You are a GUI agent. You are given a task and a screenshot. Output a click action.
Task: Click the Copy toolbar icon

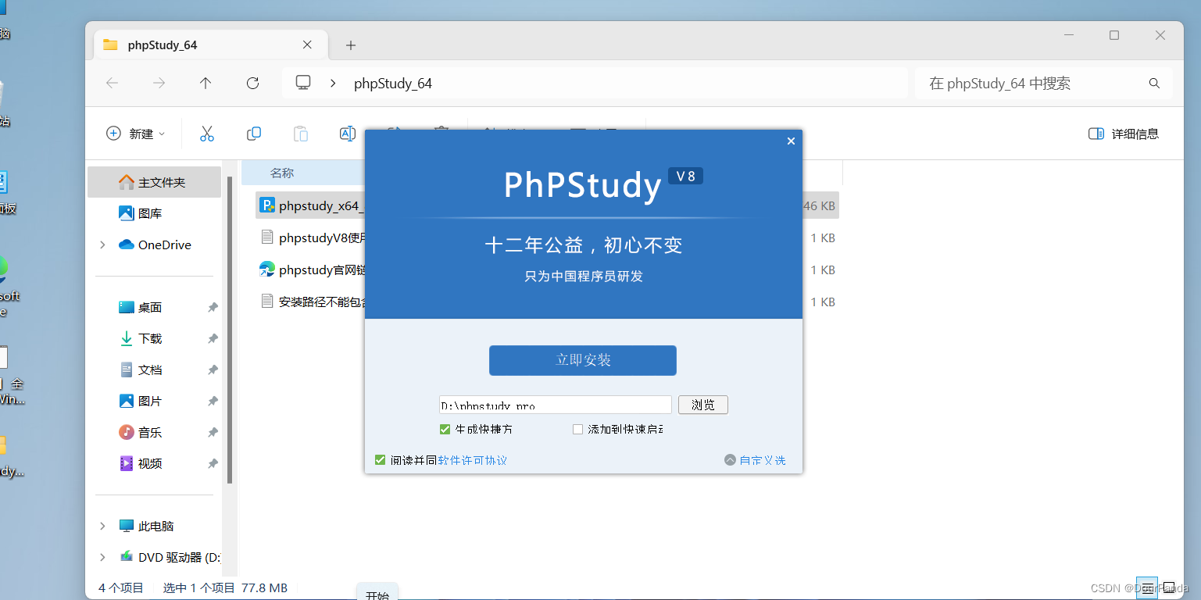(254, 134)
